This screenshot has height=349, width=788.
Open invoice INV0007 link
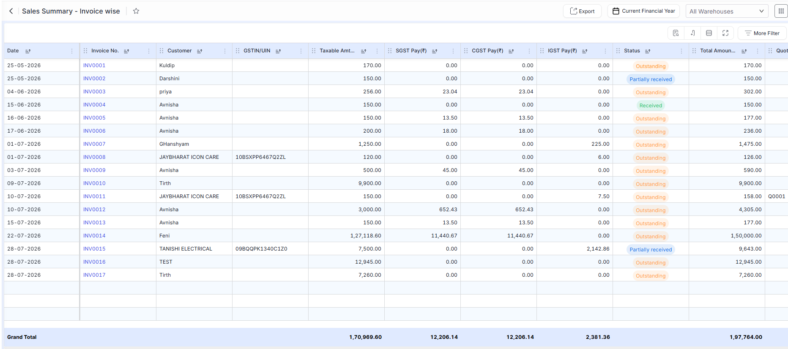click(94, 144)
